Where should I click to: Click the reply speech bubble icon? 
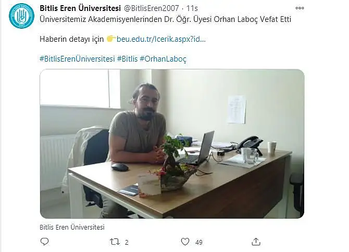click(x=44, y=242)
